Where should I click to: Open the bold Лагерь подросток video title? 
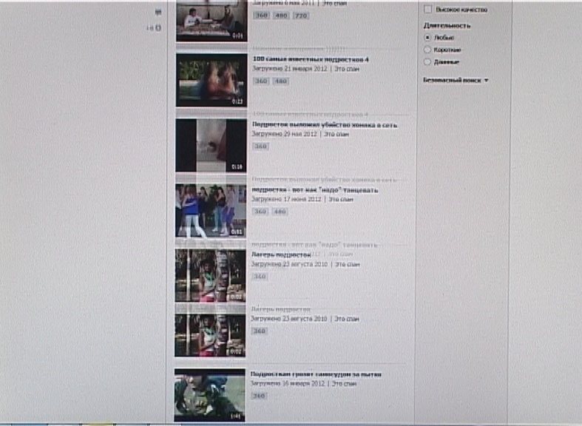(x=281, y=254)
